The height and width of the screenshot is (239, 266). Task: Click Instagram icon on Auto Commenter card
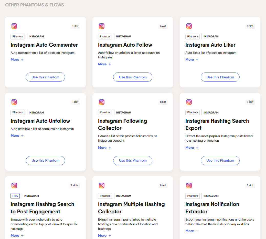14,26
